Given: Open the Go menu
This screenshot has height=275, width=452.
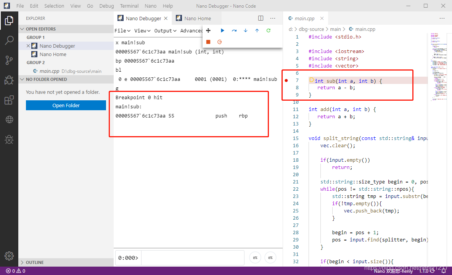Looking at the screenshot, I should tap(90, 6).
